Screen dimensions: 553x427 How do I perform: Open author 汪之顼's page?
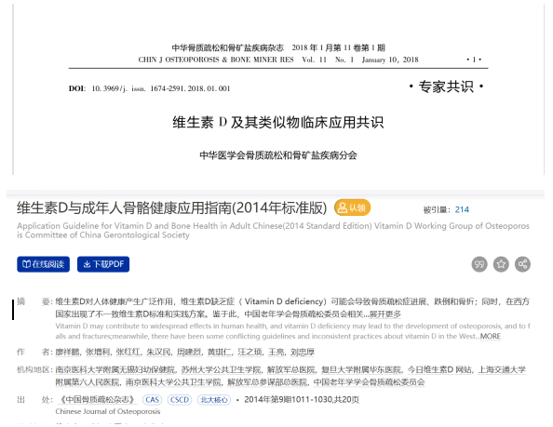(x=250, y=352)
